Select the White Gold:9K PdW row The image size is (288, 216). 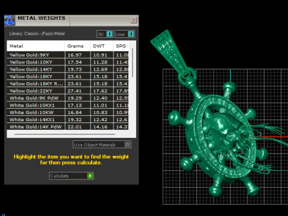point(68,98)
